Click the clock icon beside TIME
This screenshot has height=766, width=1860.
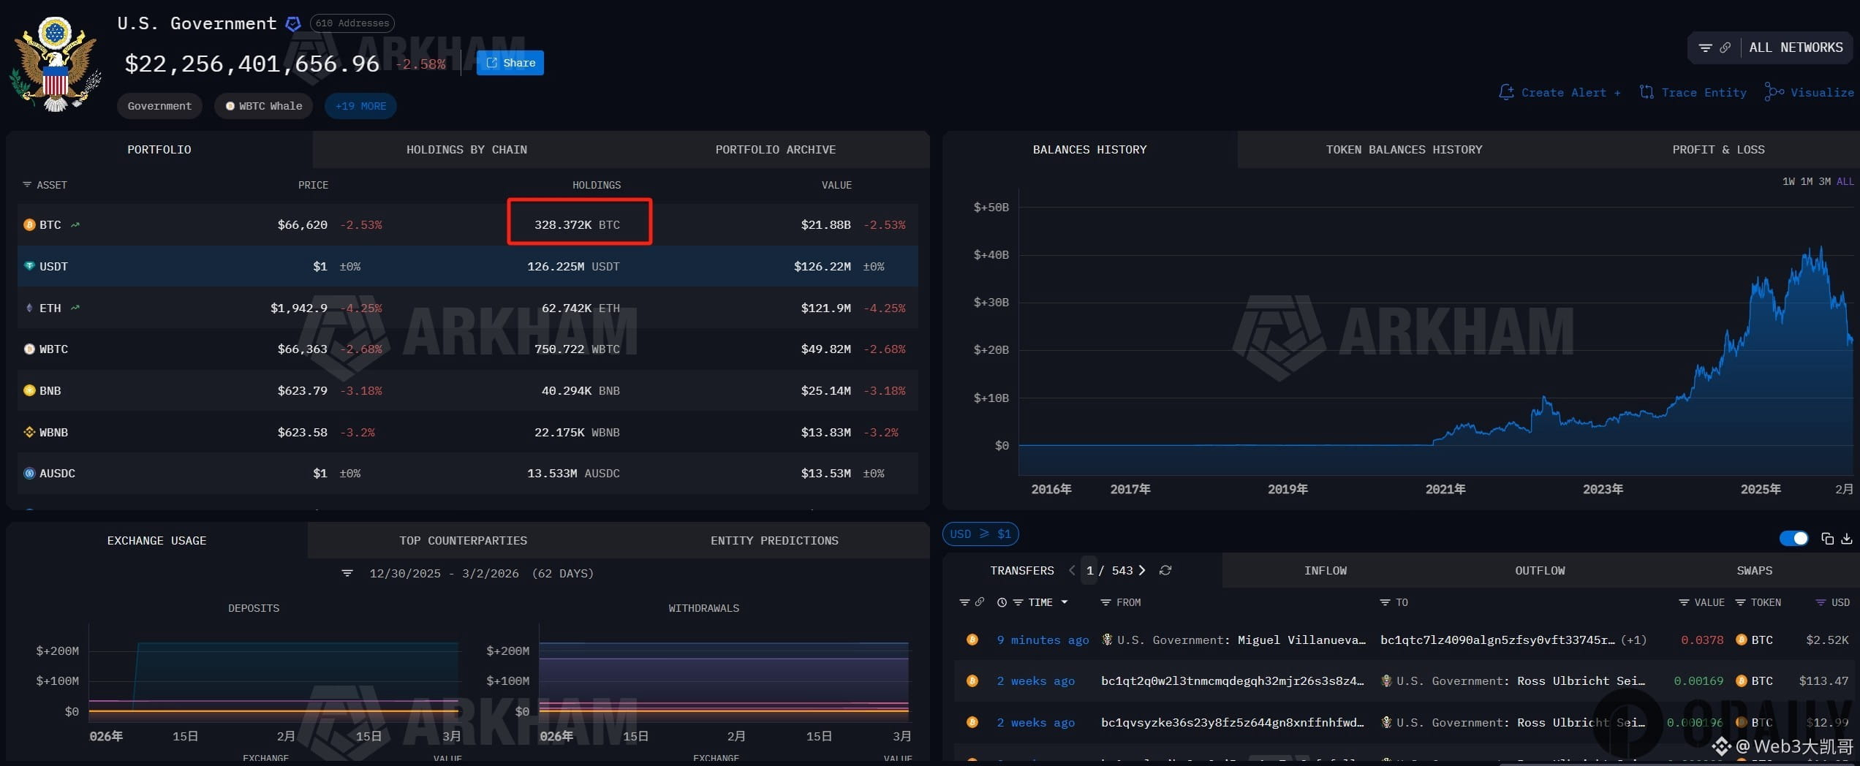point(1002,603)
